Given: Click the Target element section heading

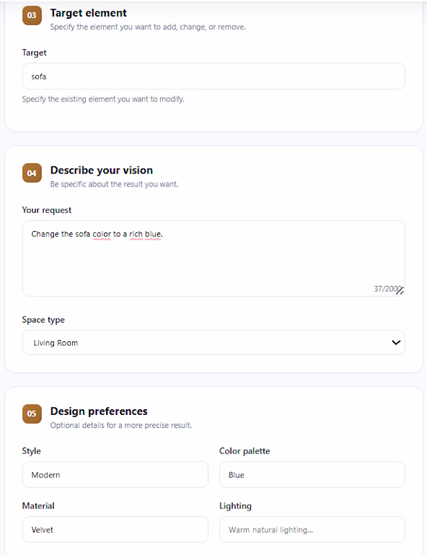Looking at the screenshot, I should (x=89, y=13).
